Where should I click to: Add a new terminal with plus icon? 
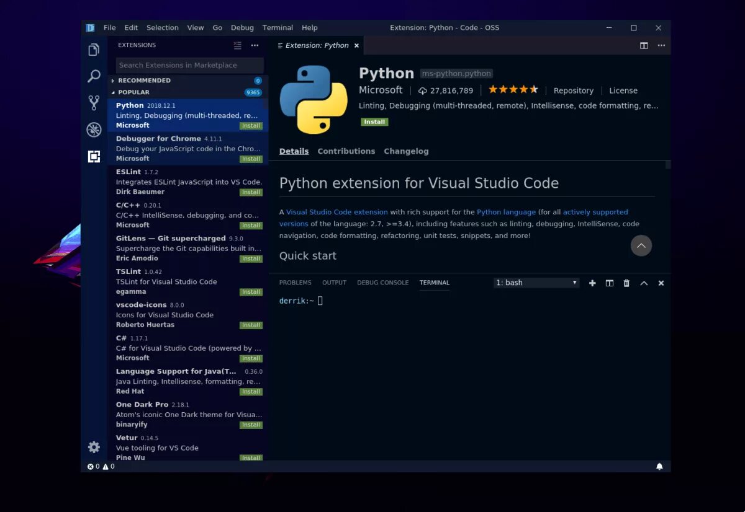pos(592,283)
